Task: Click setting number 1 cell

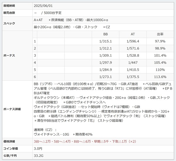Action: click(35, 41)
